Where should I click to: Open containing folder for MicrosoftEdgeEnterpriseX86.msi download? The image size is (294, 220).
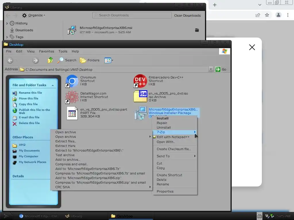click(x=197, y=30)
